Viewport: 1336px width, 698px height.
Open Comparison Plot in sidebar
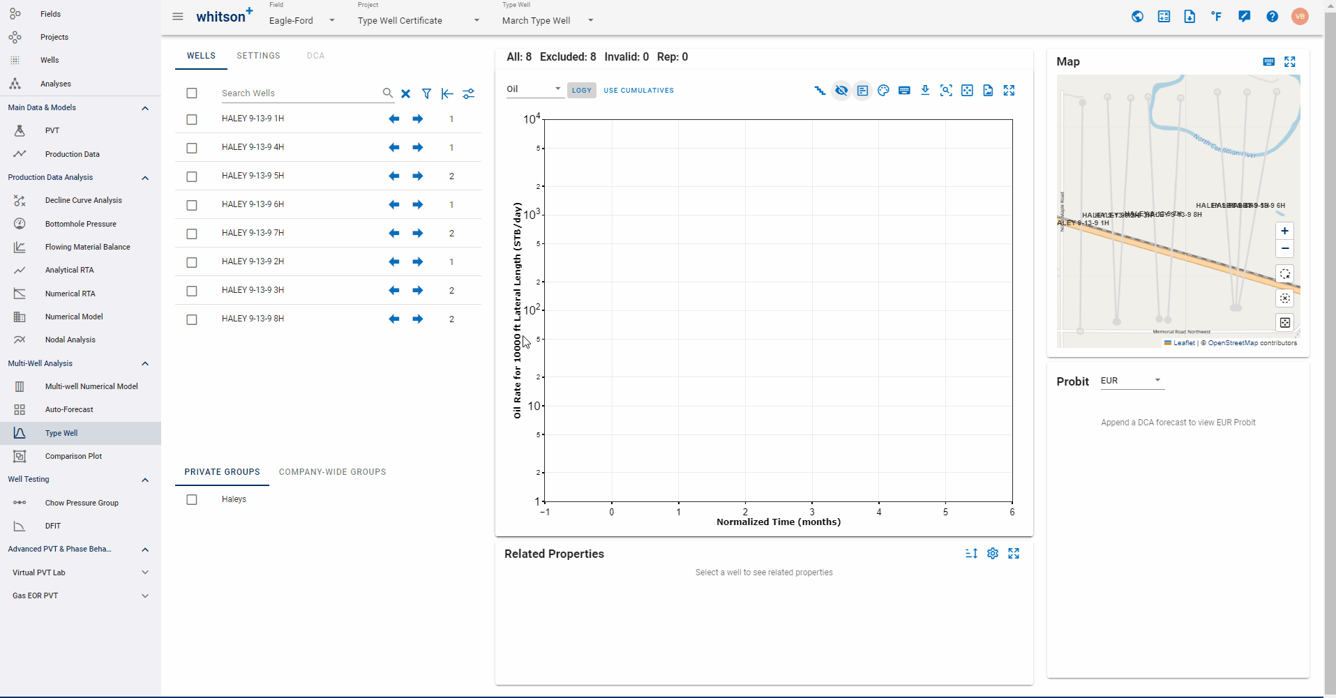pyautogui.click(x=73, y=457)
